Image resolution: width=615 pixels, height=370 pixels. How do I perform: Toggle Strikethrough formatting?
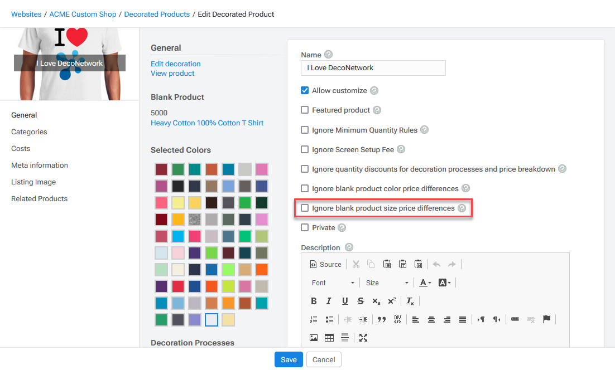(361, 301)
